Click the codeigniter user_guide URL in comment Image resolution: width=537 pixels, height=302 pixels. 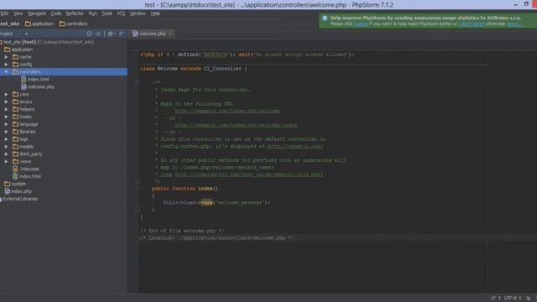pyautogui.click(x=248, y=174)
